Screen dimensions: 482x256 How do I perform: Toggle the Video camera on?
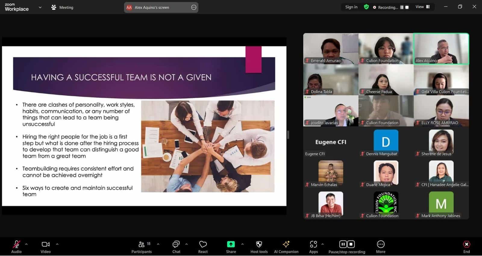45,244
